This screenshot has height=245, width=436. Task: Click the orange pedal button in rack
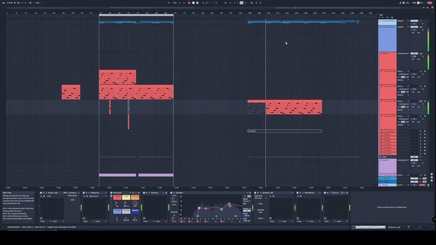click(135, 197)
